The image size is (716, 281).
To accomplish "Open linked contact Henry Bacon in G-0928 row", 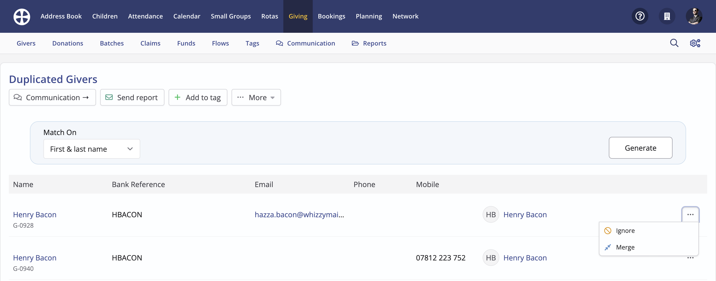I will (525, 214).
